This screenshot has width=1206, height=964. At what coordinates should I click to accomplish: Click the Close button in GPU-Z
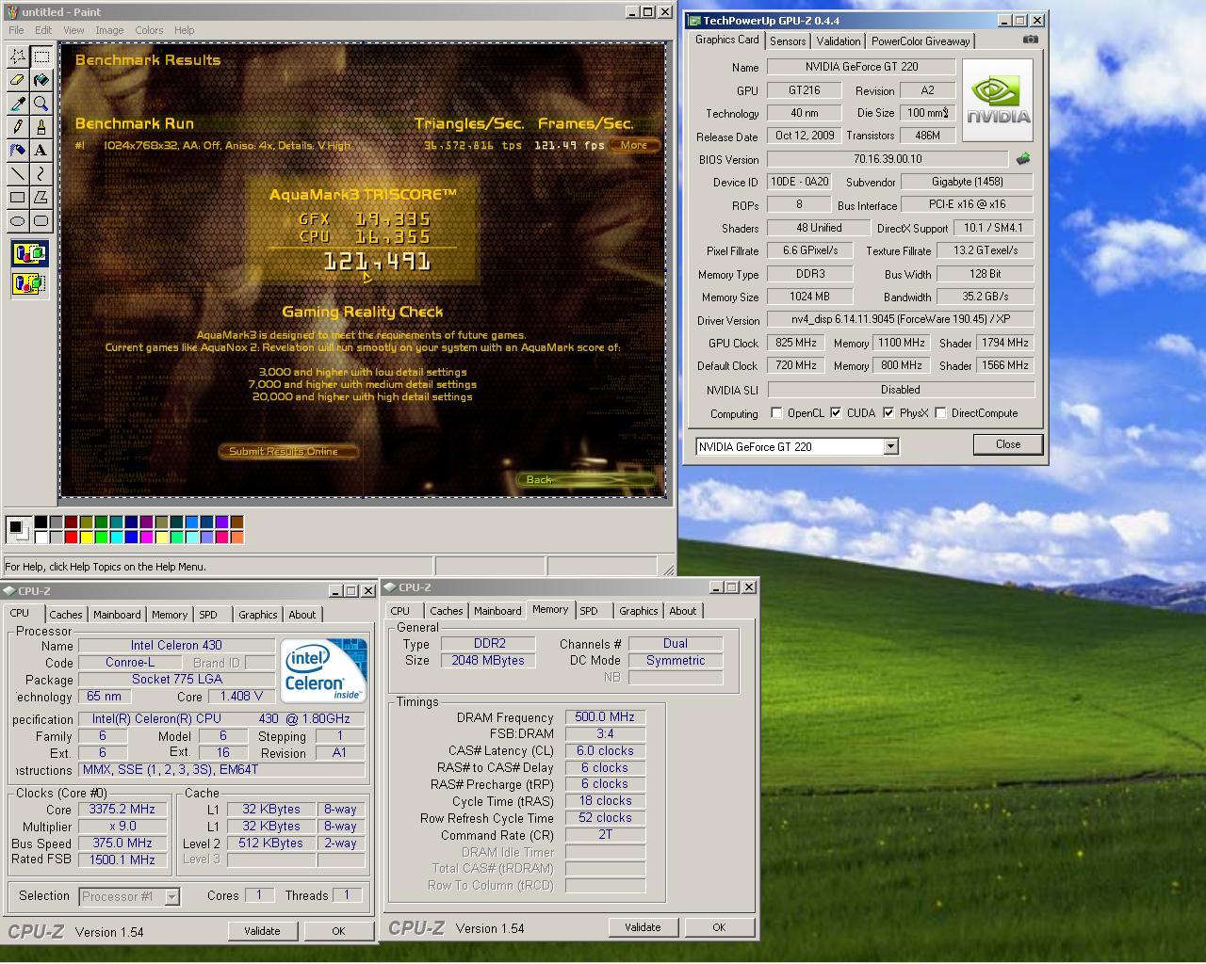[1008, 444]
